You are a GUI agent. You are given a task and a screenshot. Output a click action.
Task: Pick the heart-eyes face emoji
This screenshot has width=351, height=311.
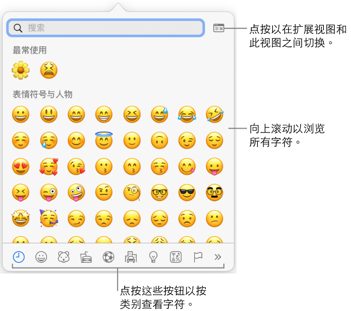point(21,166)
